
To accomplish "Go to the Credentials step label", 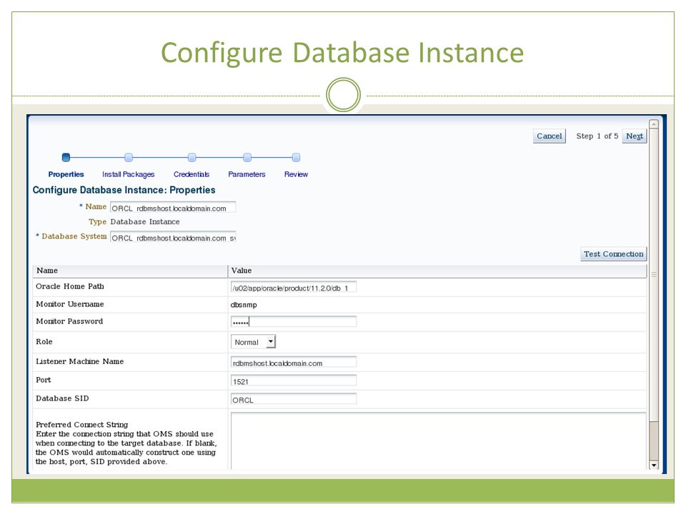I will pyautogui.click(x=192, y=174).
